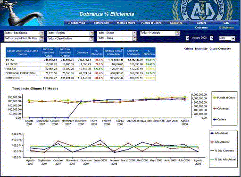Open the Grupo Concepto breakdown link
The width and height of the screenshot is (241, 177).
tap(220, 49)
